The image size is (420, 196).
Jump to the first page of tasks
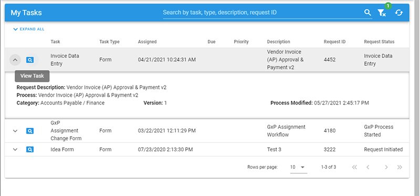coord(354,167)
